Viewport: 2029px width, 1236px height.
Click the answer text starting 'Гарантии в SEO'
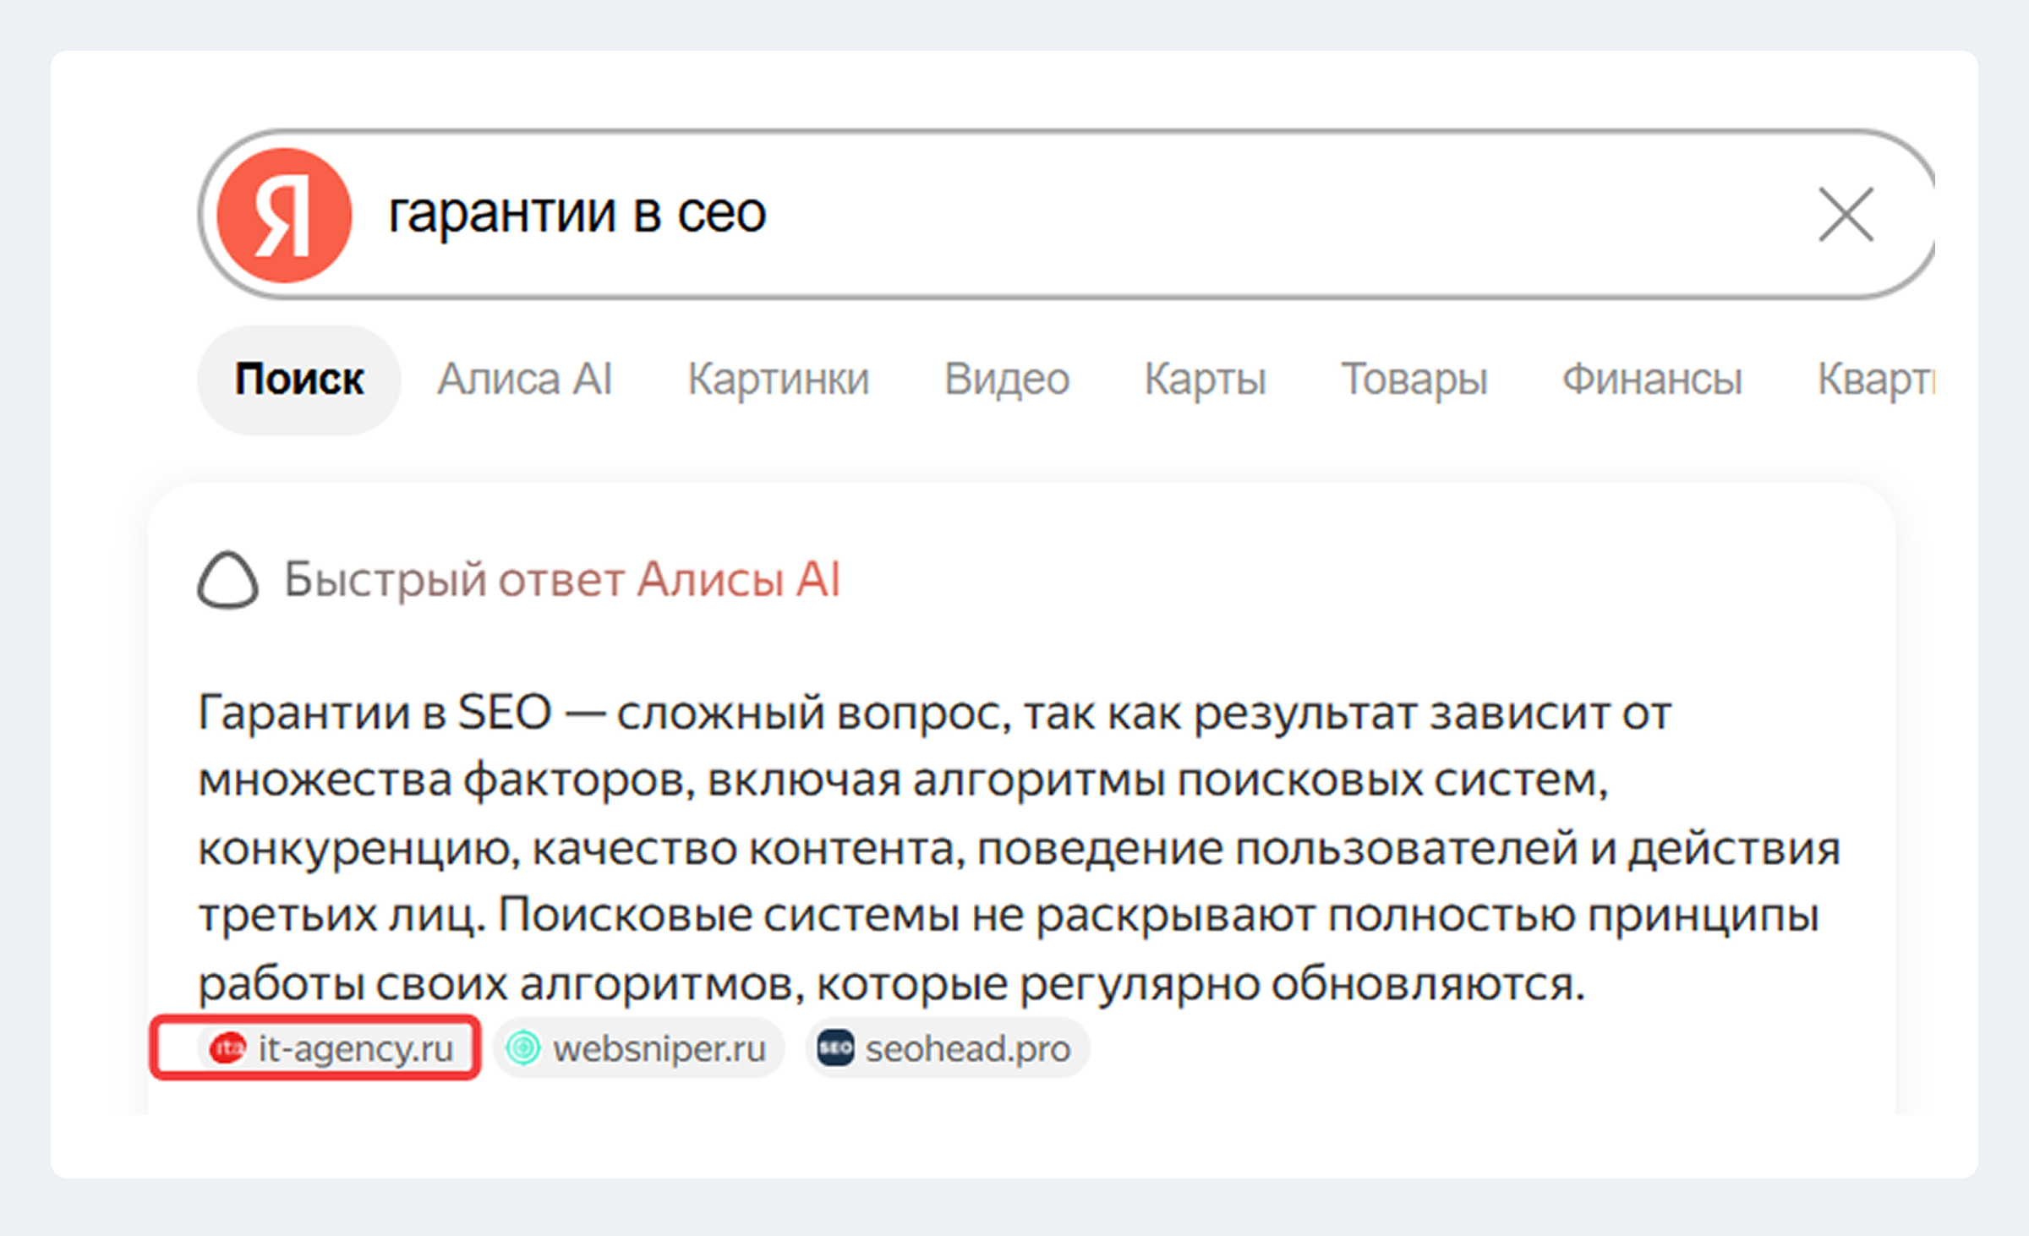(x=1019, y=847)
